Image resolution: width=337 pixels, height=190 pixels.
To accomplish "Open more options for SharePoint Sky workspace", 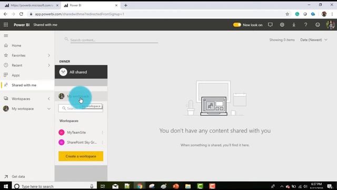I will click(102, 142).
